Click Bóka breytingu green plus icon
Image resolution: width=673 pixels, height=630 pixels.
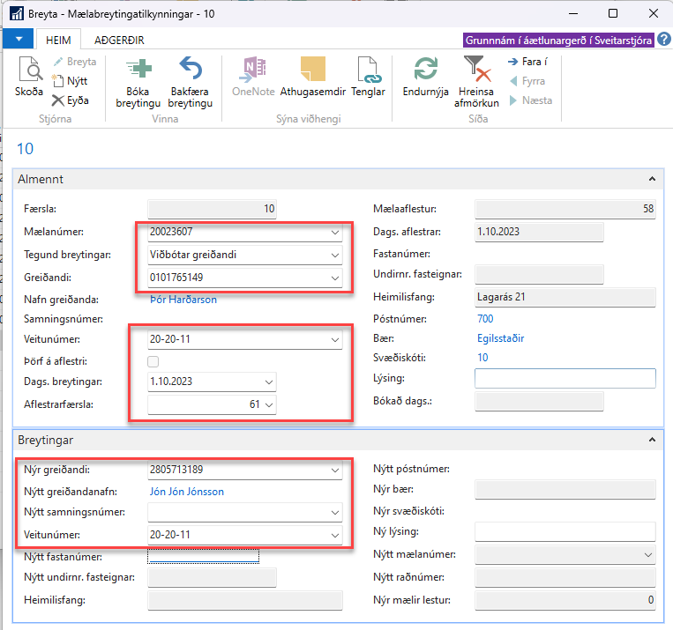[x=138, y=70]
